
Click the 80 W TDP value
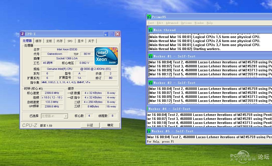point(87,54)
